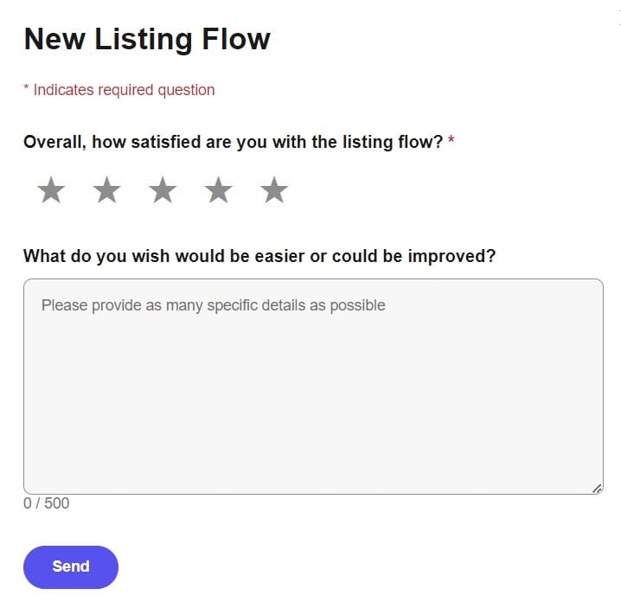Click the red asterisk after satisfaction question
Image resolution: width=621 pixels, height=608 pixels.
tap(451, 141)
